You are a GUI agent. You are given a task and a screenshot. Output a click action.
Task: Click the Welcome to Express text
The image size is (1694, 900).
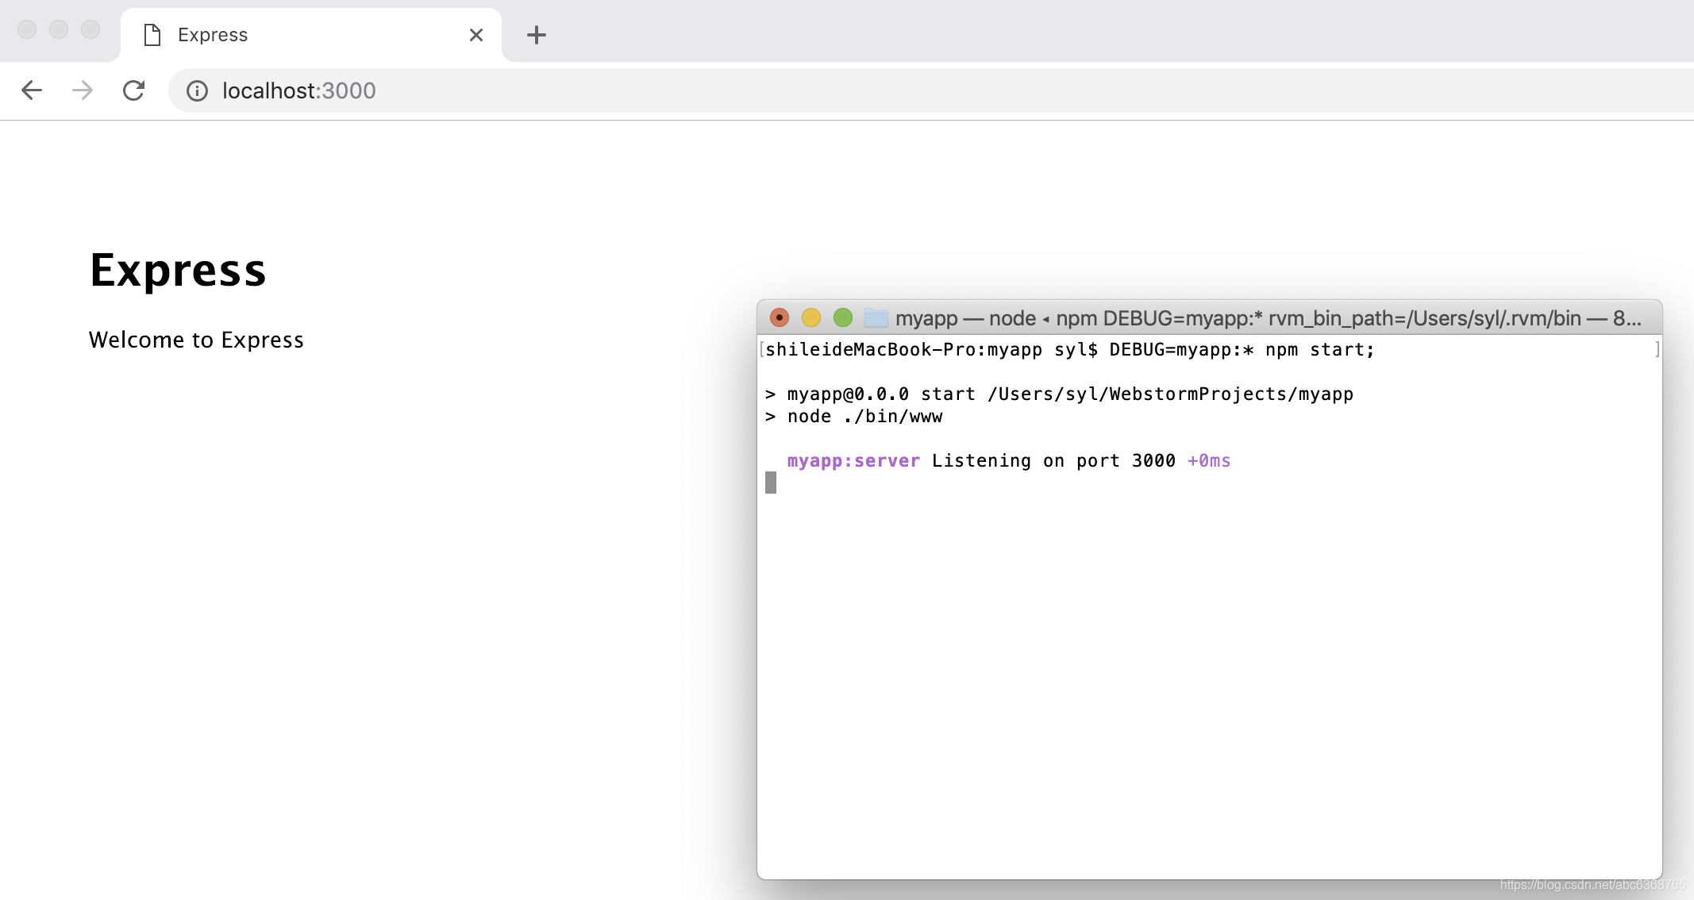(196, 340)
